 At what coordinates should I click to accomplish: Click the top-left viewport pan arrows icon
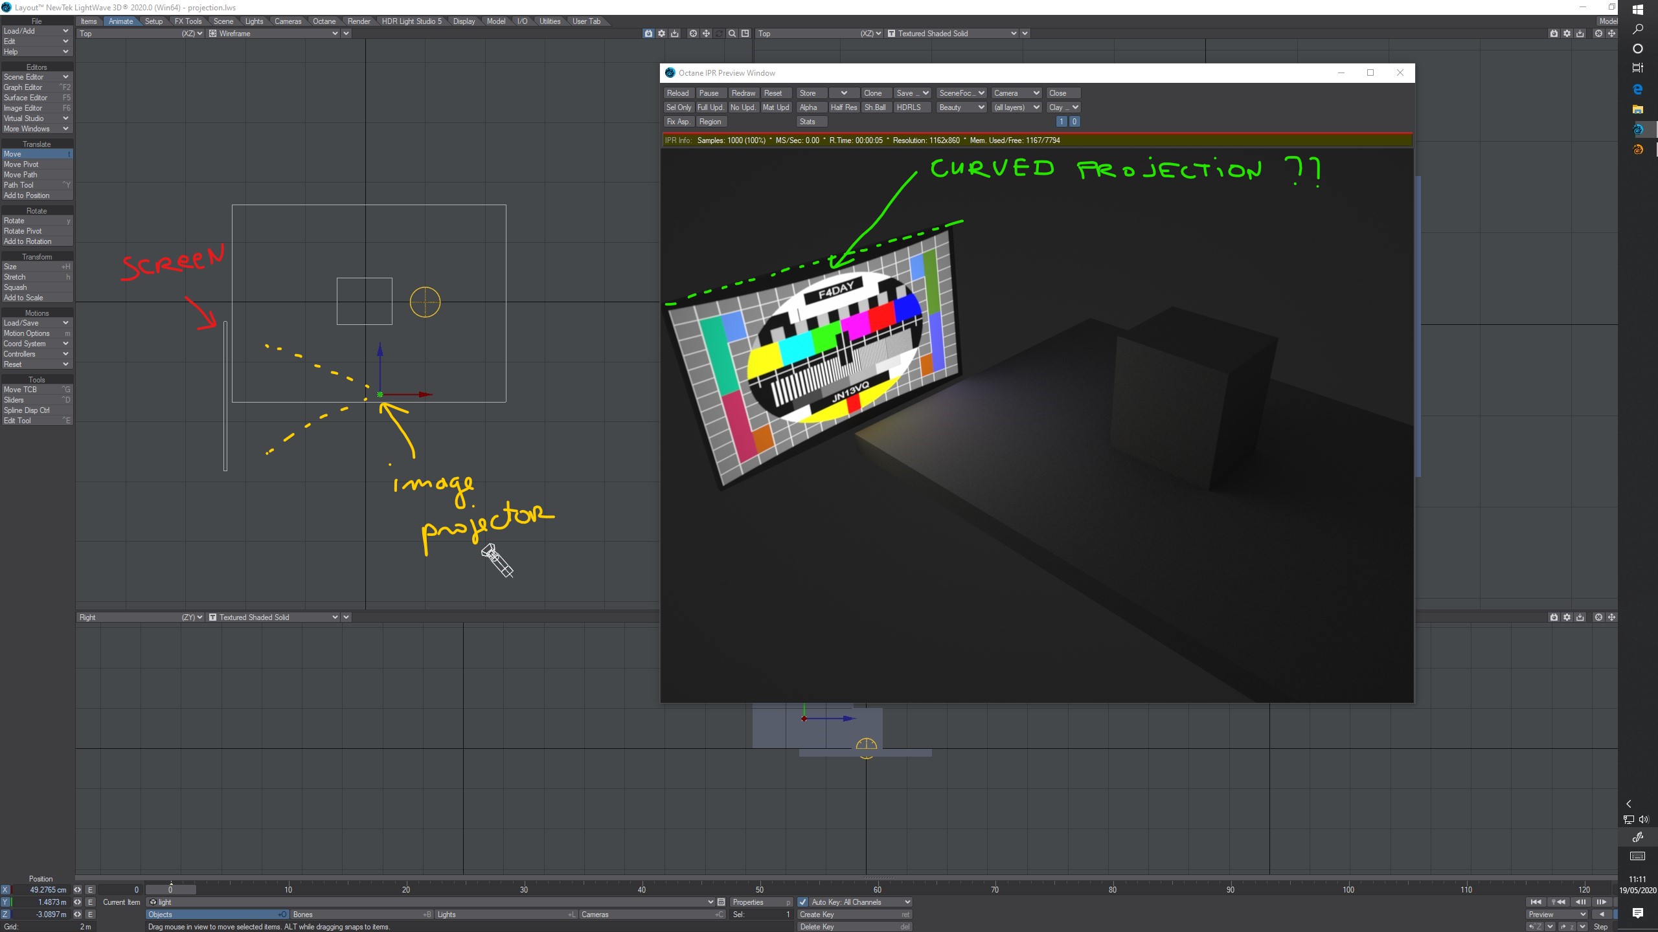point(706,34)
